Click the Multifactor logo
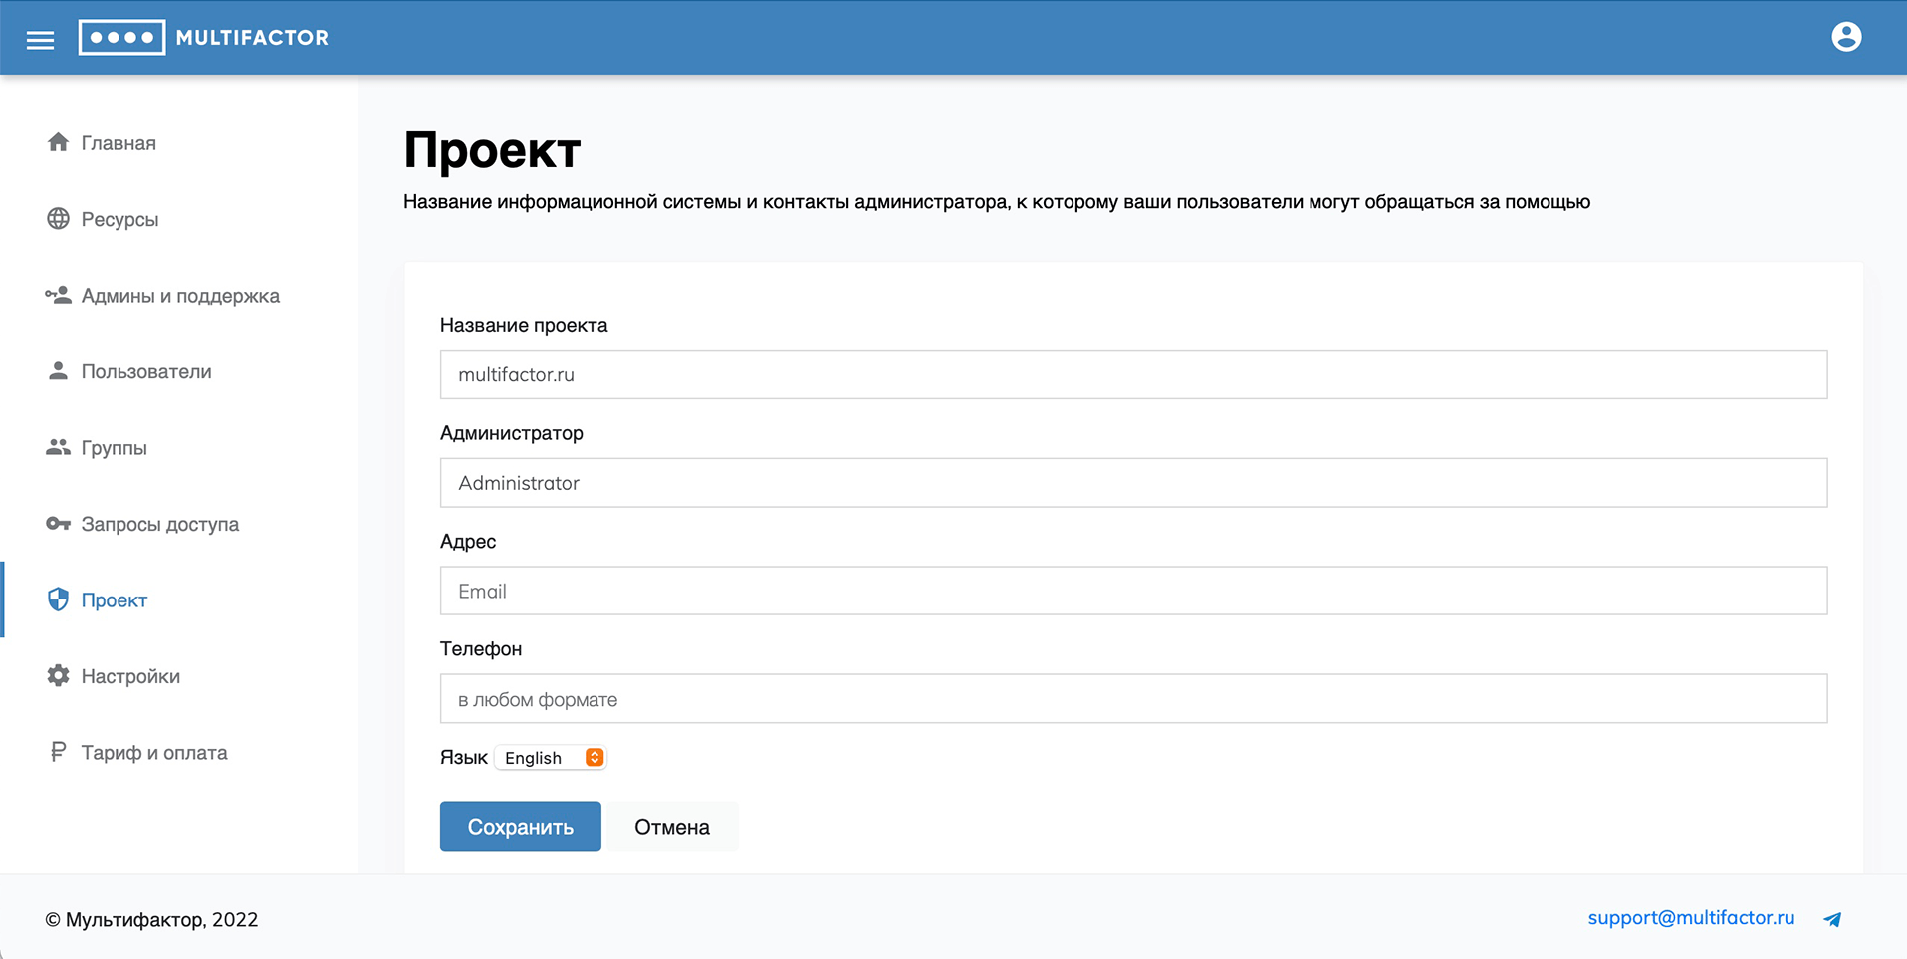The width and height of the screenshot is (1907, 959). tap(203, 38)
